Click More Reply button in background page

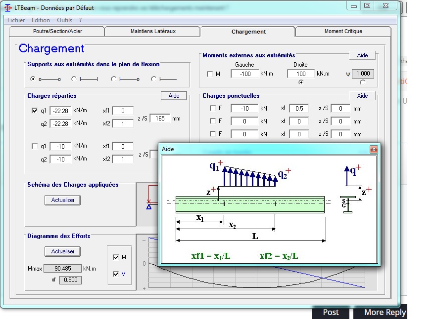[x=381, y=313]
